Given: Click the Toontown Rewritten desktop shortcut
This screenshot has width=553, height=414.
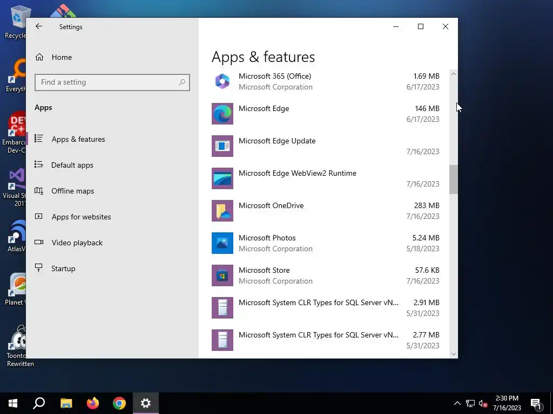Looking at the screenshot, I should (17, 347).
